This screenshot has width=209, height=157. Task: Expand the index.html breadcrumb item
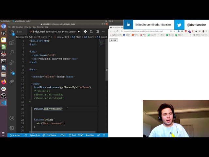pyautogui.click(x=61, y=37)
